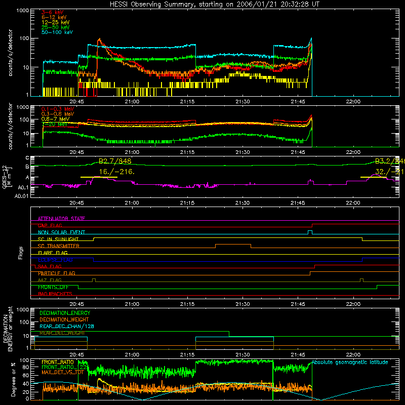This screenshot has height=405, width=405.
Task: Click the olive flag label above FRONTS_OFF
Action: 50,280
